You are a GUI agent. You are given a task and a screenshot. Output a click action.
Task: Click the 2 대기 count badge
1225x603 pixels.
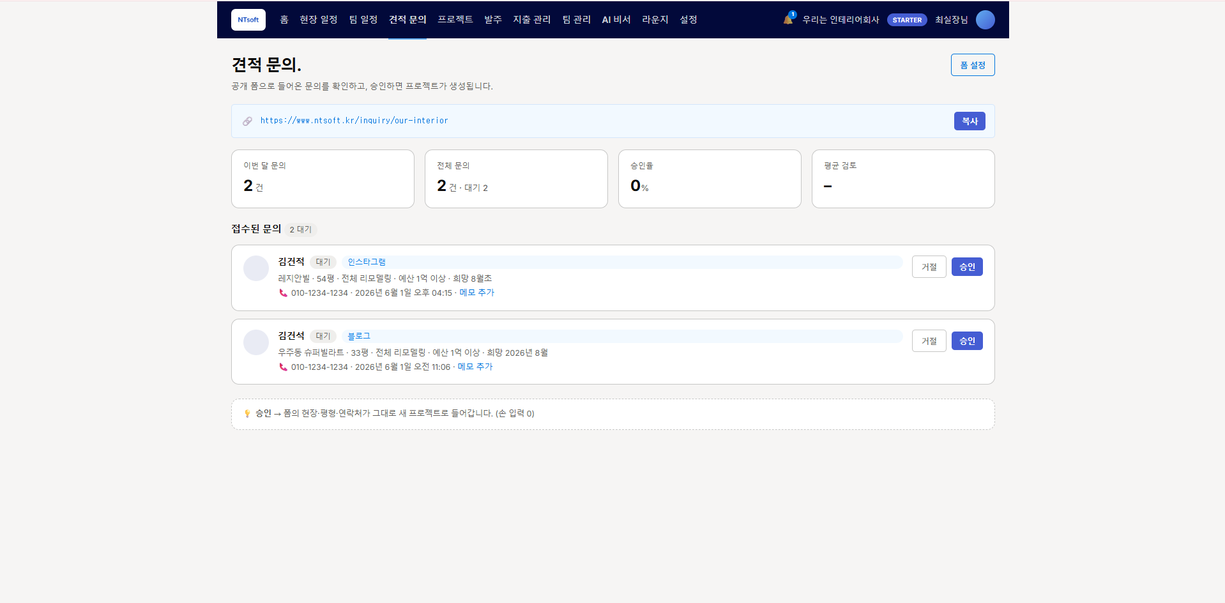pos(301,229)
